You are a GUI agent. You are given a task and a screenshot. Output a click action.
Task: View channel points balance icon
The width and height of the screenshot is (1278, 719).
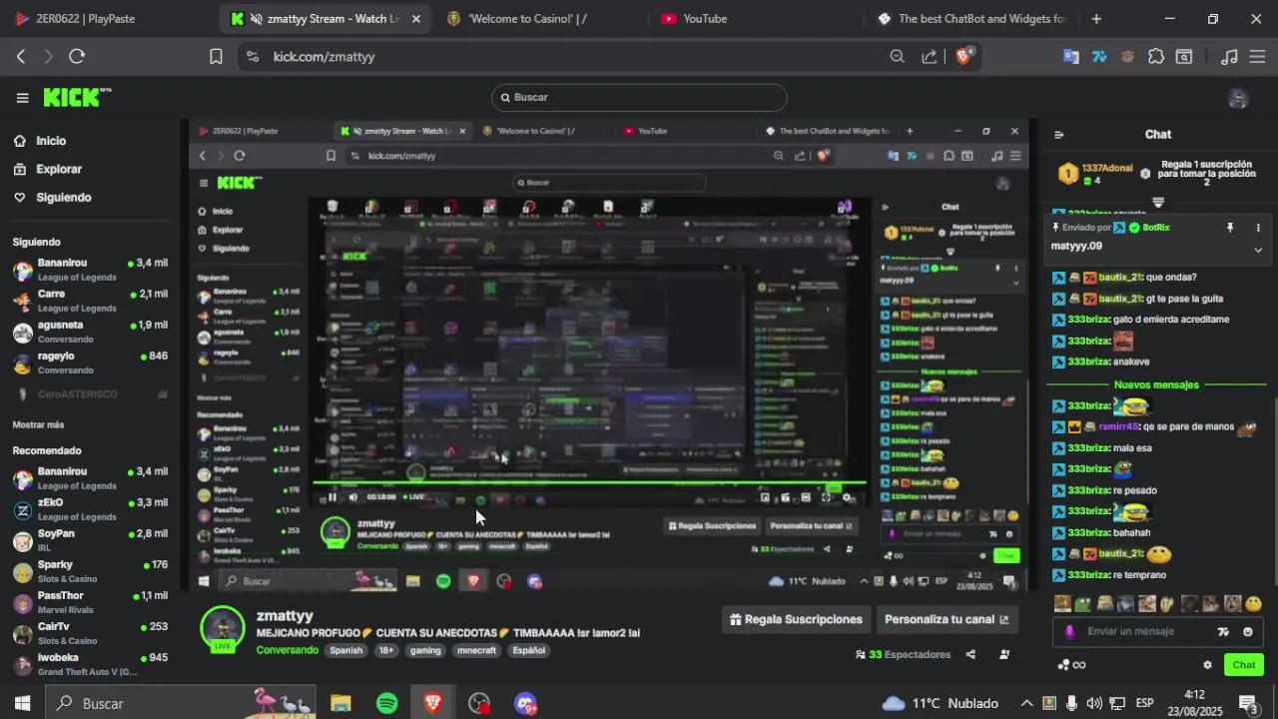click(1071, 665)
